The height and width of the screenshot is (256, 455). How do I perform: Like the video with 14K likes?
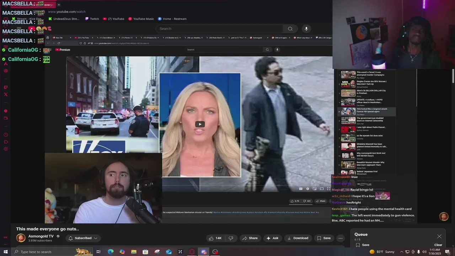click(215, 238)
